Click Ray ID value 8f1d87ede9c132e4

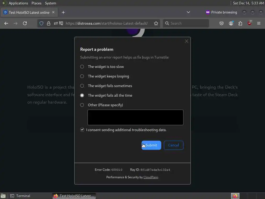155,170
